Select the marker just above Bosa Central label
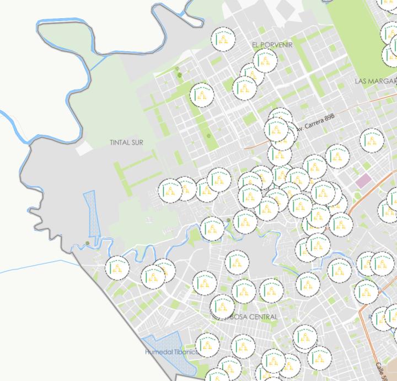397x381 pixels. (222, 305)
